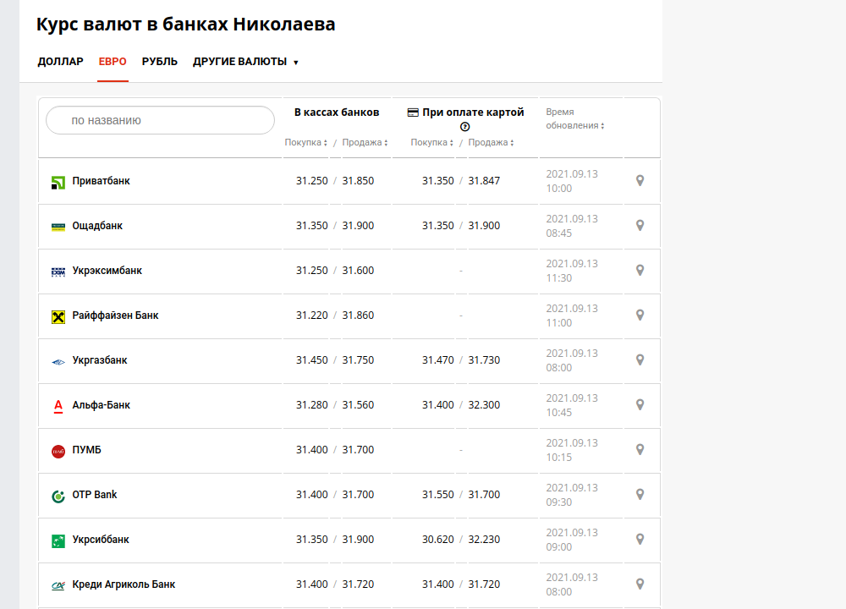Click the Альфа-Банк logo icon

pos(58,406)
